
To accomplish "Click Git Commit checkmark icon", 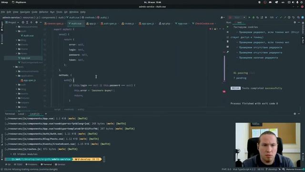I will coord(281,17).
